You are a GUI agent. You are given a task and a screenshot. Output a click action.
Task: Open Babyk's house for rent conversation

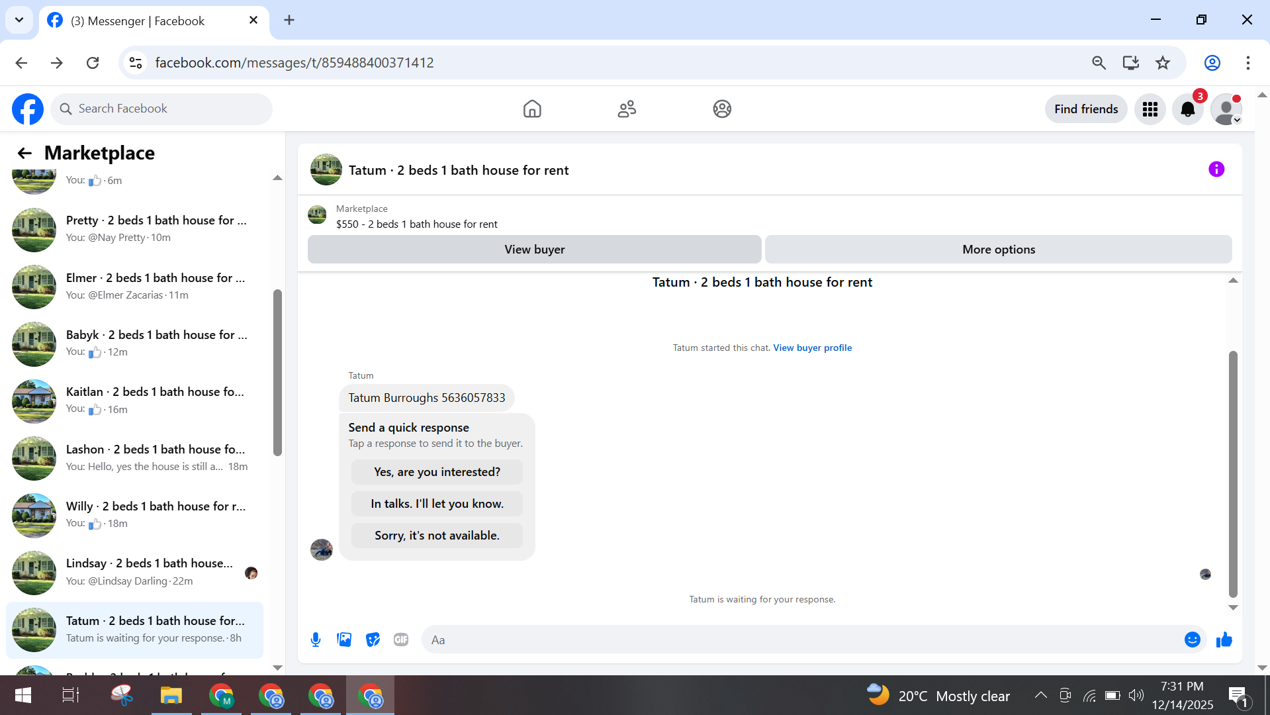click(135, 344)
